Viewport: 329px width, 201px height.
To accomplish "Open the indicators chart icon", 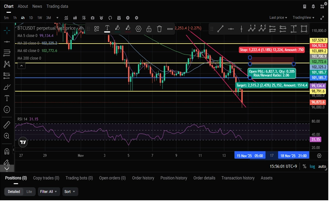I will tap(66, 18).
